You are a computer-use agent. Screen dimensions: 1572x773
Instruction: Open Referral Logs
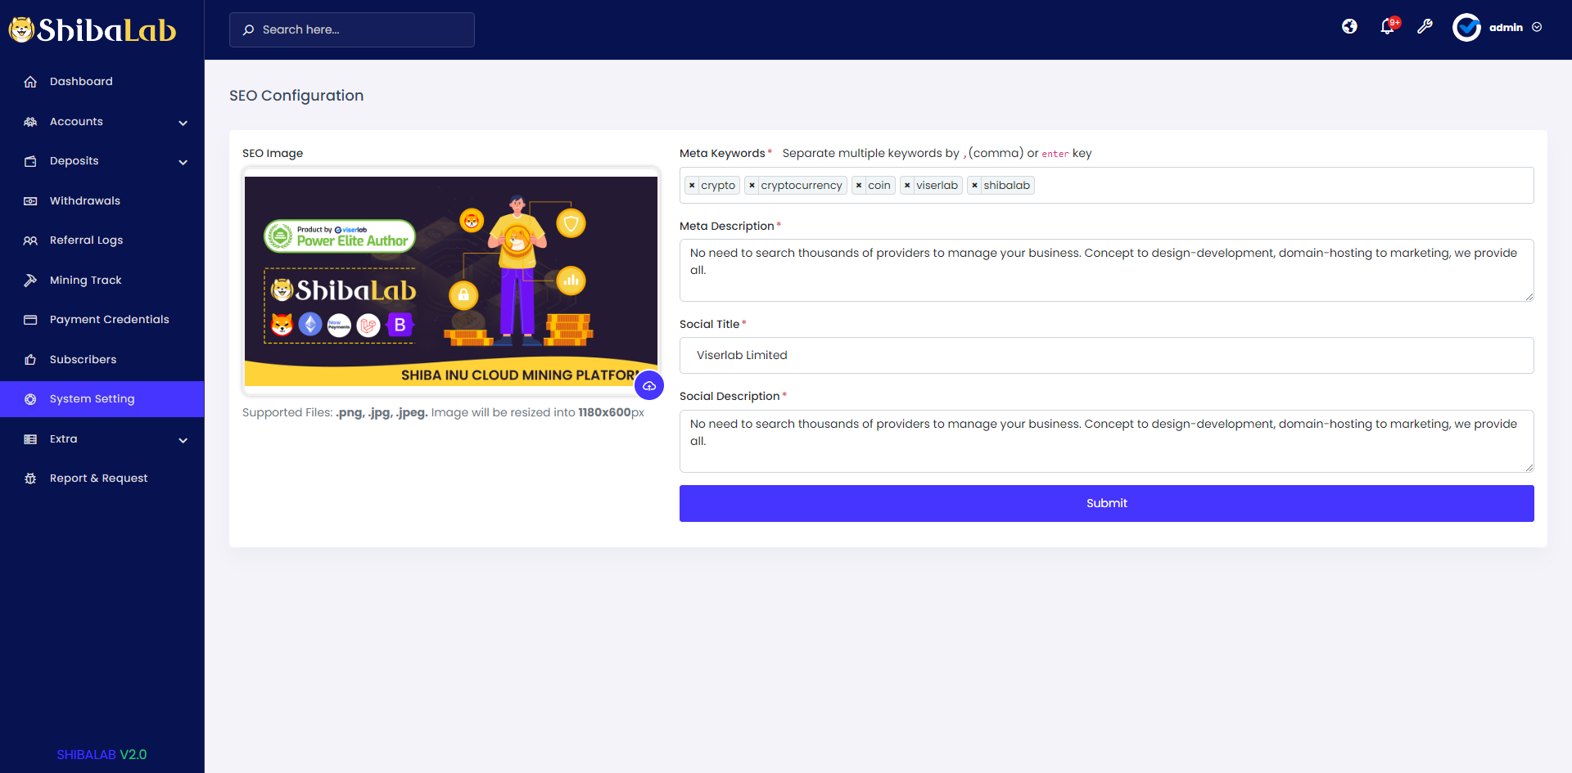point(102,240)
